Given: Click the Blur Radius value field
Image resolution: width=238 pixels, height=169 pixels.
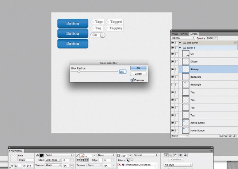Looking at the screenshot, I should [123, 72].
